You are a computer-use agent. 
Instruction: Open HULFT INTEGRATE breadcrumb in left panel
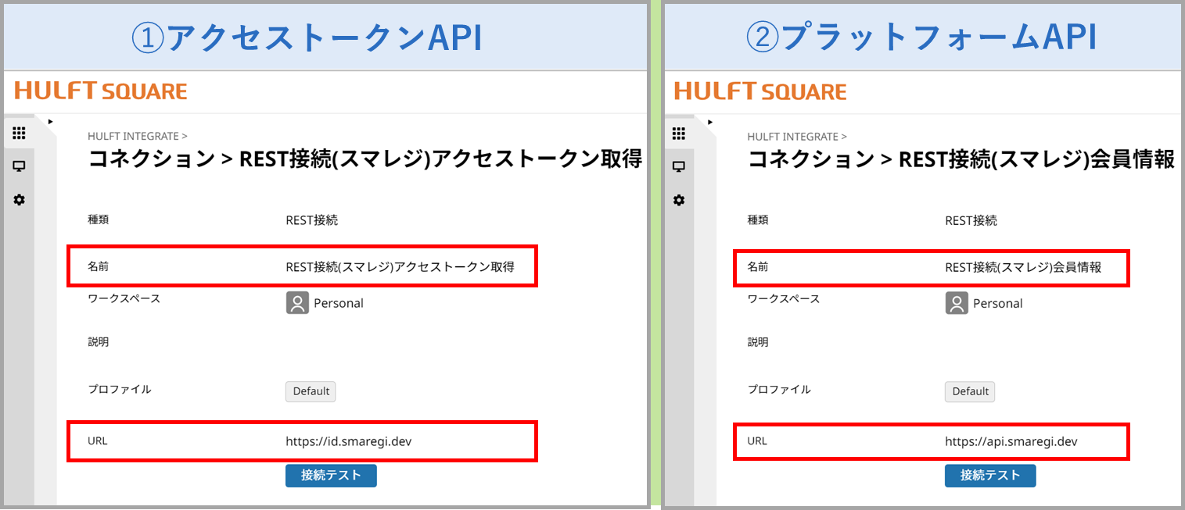(x=134, y=137)
